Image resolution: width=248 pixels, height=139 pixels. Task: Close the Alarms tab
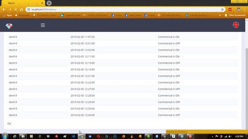[42, 3]
